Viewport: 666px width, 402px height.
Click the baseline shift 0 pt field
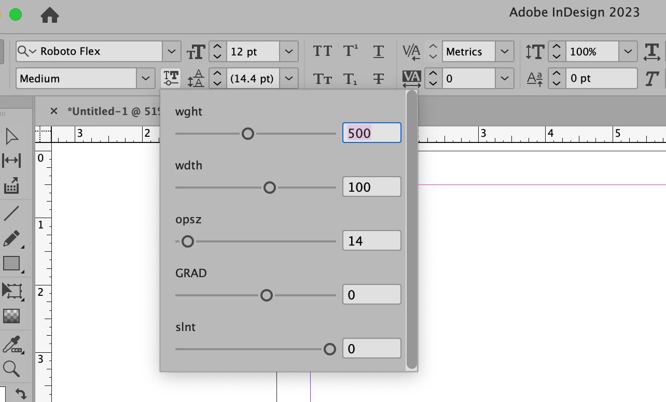pyautogui.click(x=602, y=79)
